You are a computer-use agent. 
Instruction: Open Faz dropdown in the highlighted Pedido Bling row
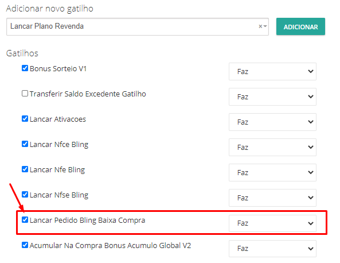tap(272, 223)
